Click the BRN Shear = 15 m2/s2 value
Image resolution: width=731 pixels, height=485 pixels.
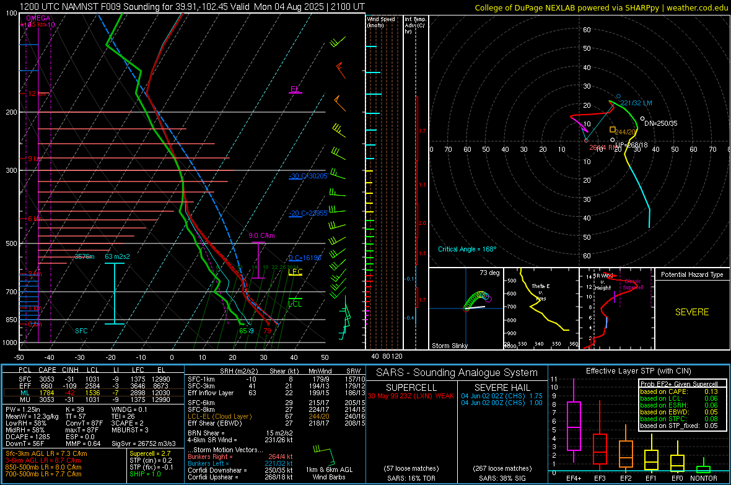click(x=240, y=433)
